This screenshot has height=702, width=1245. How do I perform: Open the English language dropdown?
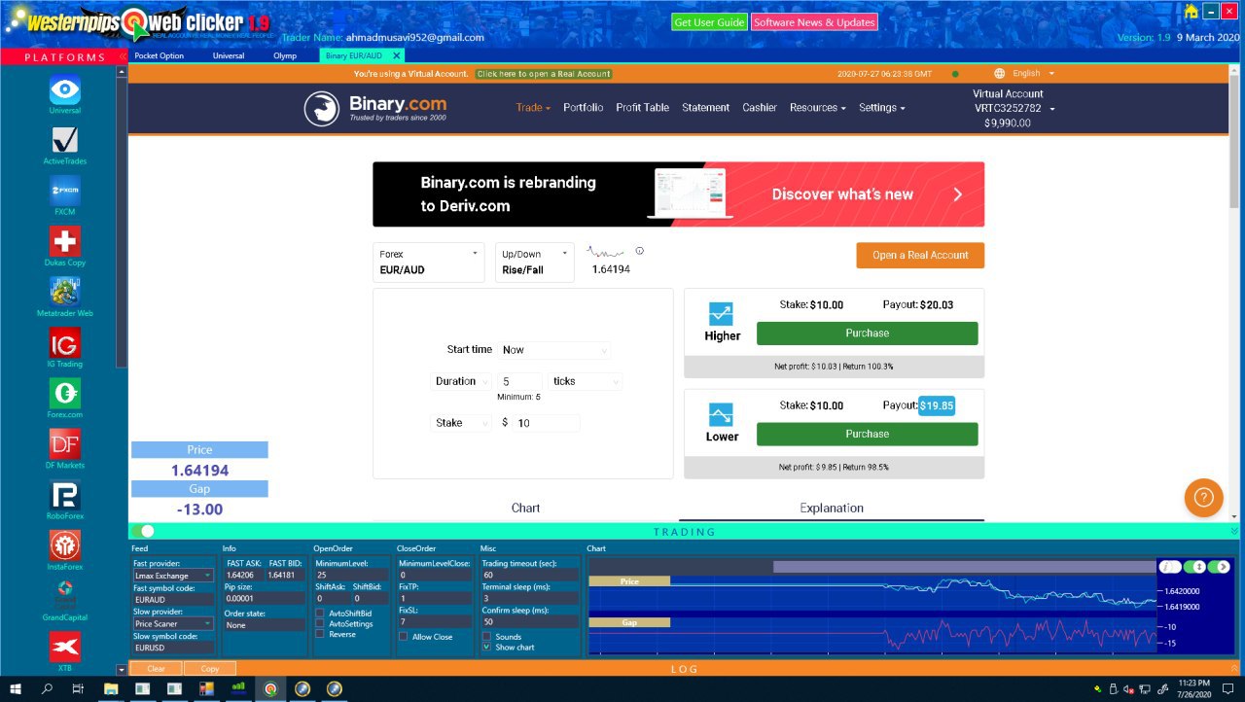(x=1033, y=73)
